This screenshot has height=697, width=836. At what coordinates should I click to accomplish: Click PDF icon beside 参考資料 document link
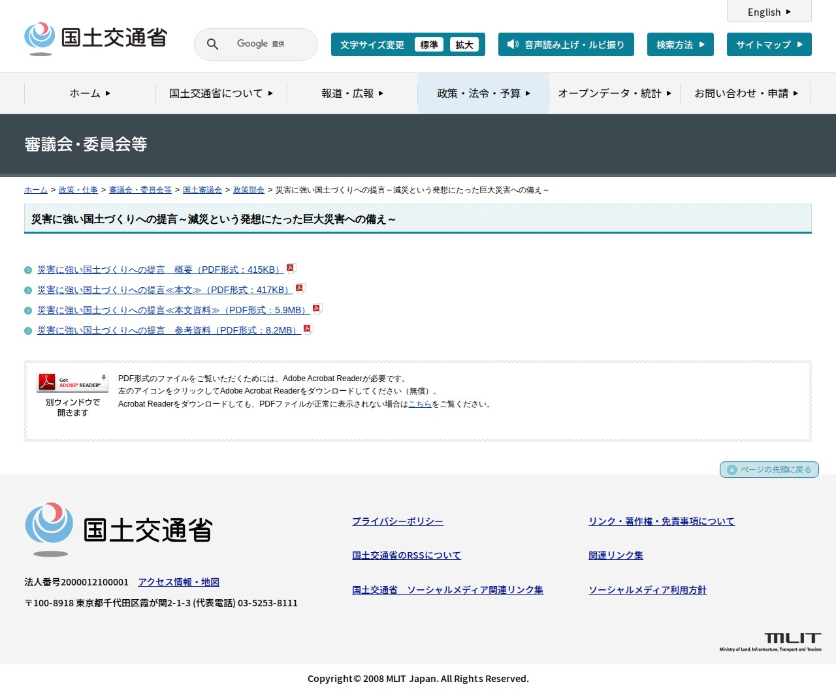(308, 329)
